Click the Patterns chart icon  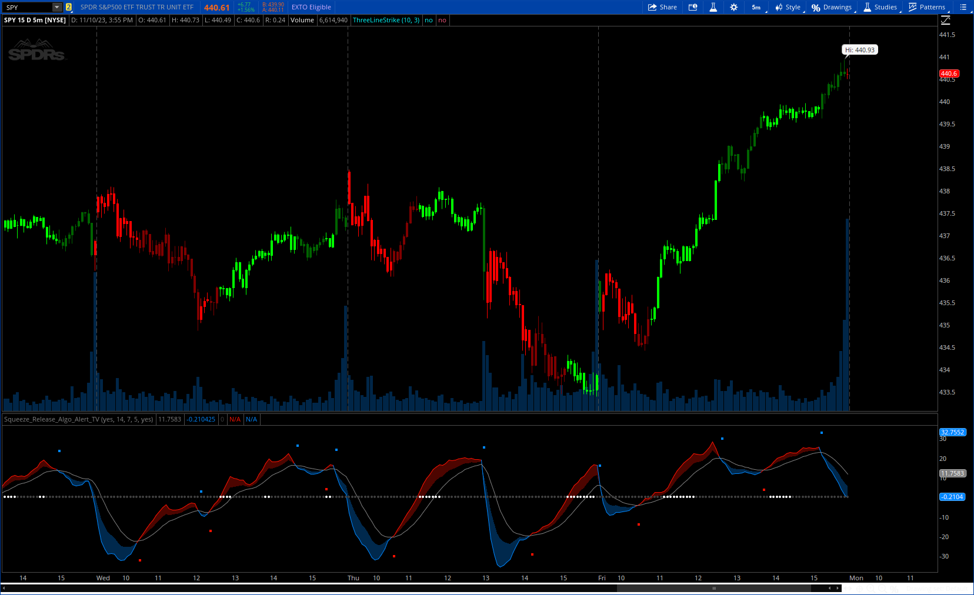(x=913, y=7)
